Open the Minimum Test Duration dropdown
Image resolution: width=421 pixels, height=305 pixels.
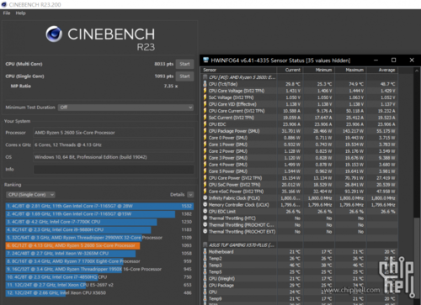coord(125,108)
